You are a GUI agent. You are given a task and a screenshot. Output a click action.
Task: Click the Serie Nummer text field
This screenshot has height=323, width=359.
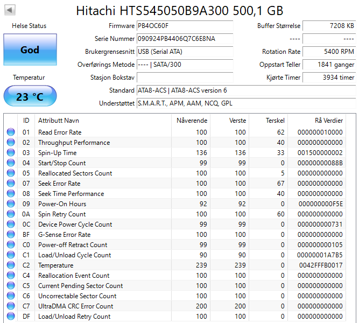click(185, 39)
